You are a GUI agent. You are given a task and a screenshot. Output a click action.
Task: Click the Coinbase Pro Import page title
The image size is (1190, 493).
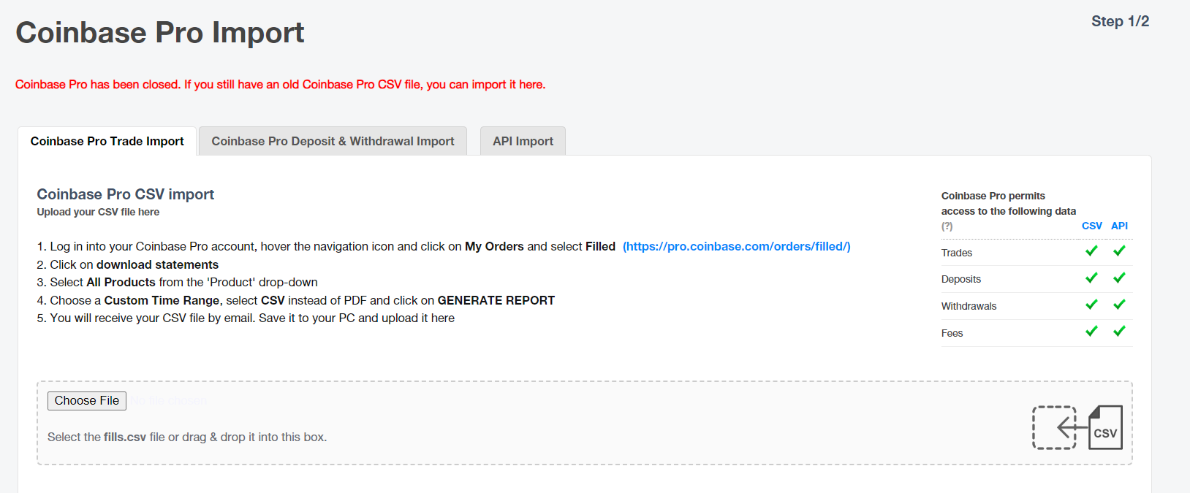pyautogui.click(x=160, y=33)
